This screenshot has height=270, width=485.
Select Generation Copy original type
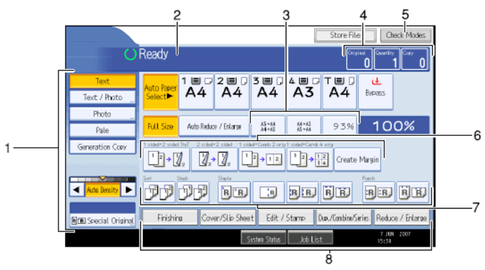click(102, 147)
